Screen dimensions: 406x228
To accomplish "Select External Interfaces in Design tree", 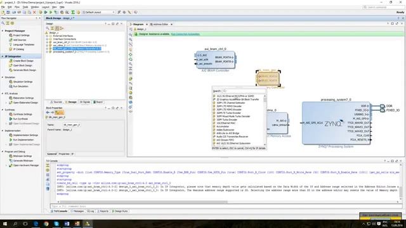I will point(63,36).
